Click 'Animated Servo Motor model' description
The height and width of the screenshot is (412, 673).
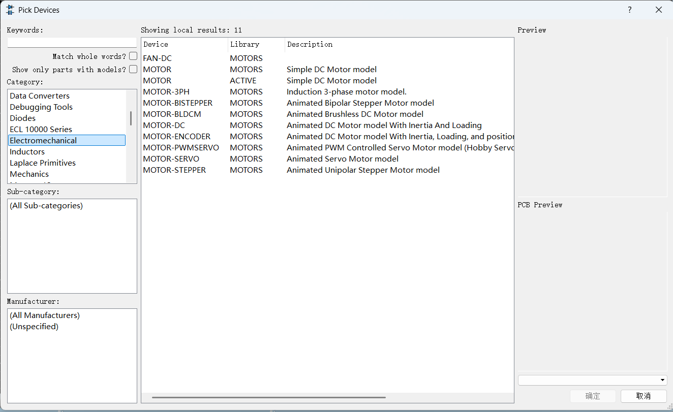343,159
